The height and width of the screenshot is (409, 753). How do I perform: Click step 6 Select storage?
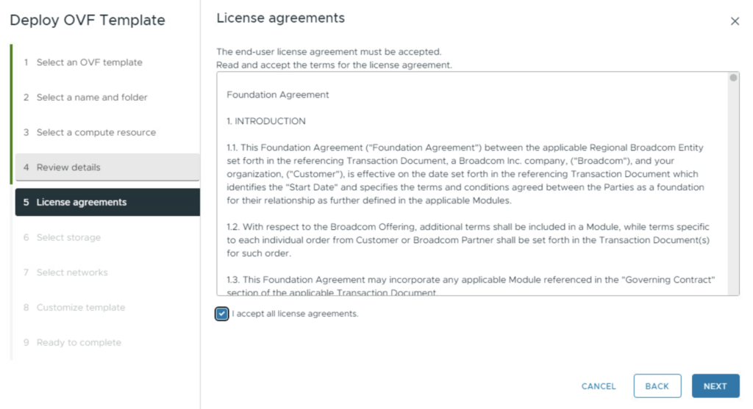68,237
